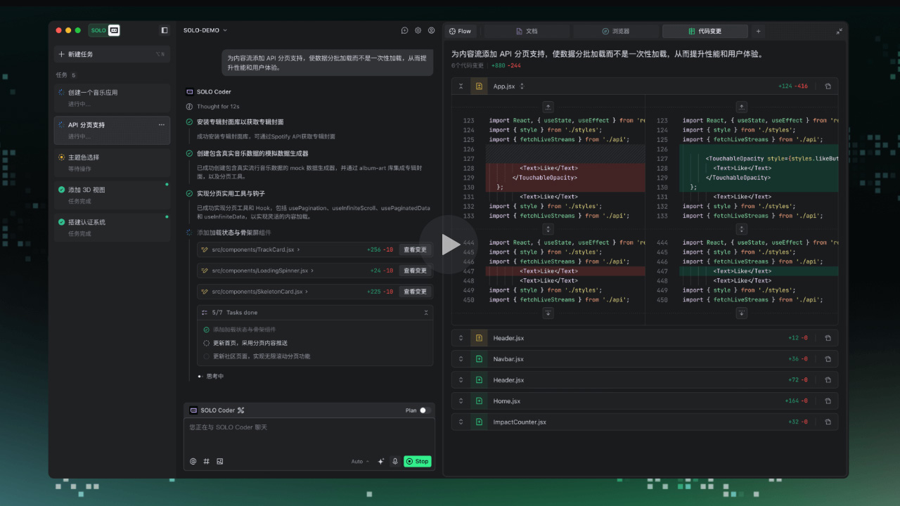Viewport: 900px width, 506px height.
Task: Toggle the Plan mode switch
Action: coord(424,410)
